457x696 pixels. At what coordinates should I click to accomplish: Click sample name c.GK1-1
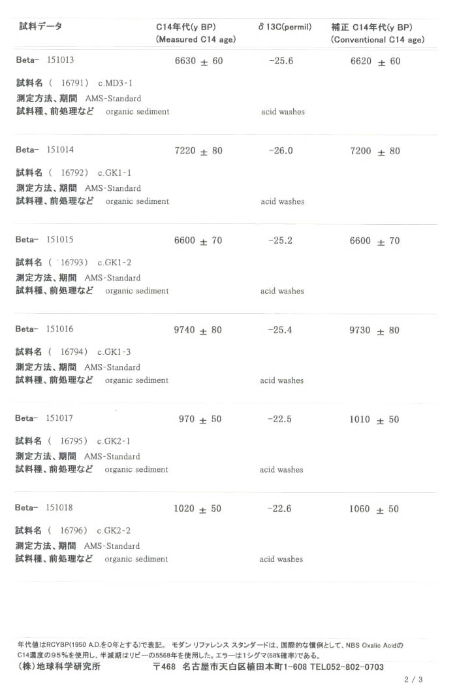114,173
